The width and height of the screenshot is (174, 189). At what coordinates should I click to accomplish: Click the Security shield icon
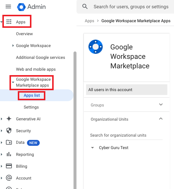tap(9, 130)
